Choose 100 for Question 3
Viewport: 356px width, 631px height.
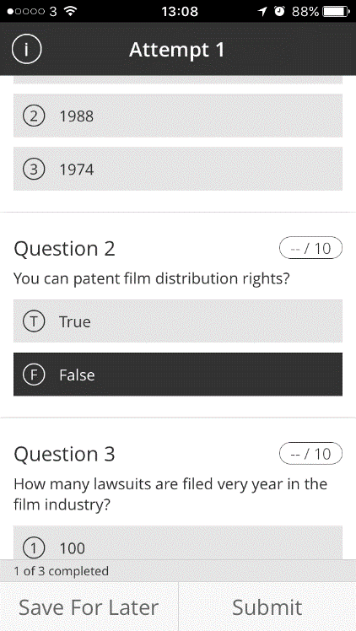click(178, 542)
